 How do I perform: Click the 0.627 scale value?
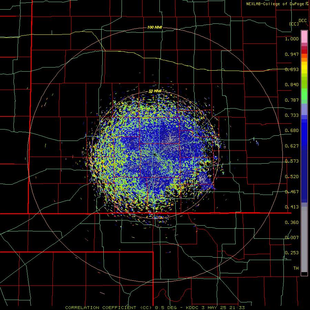click(x=292, y=146)
